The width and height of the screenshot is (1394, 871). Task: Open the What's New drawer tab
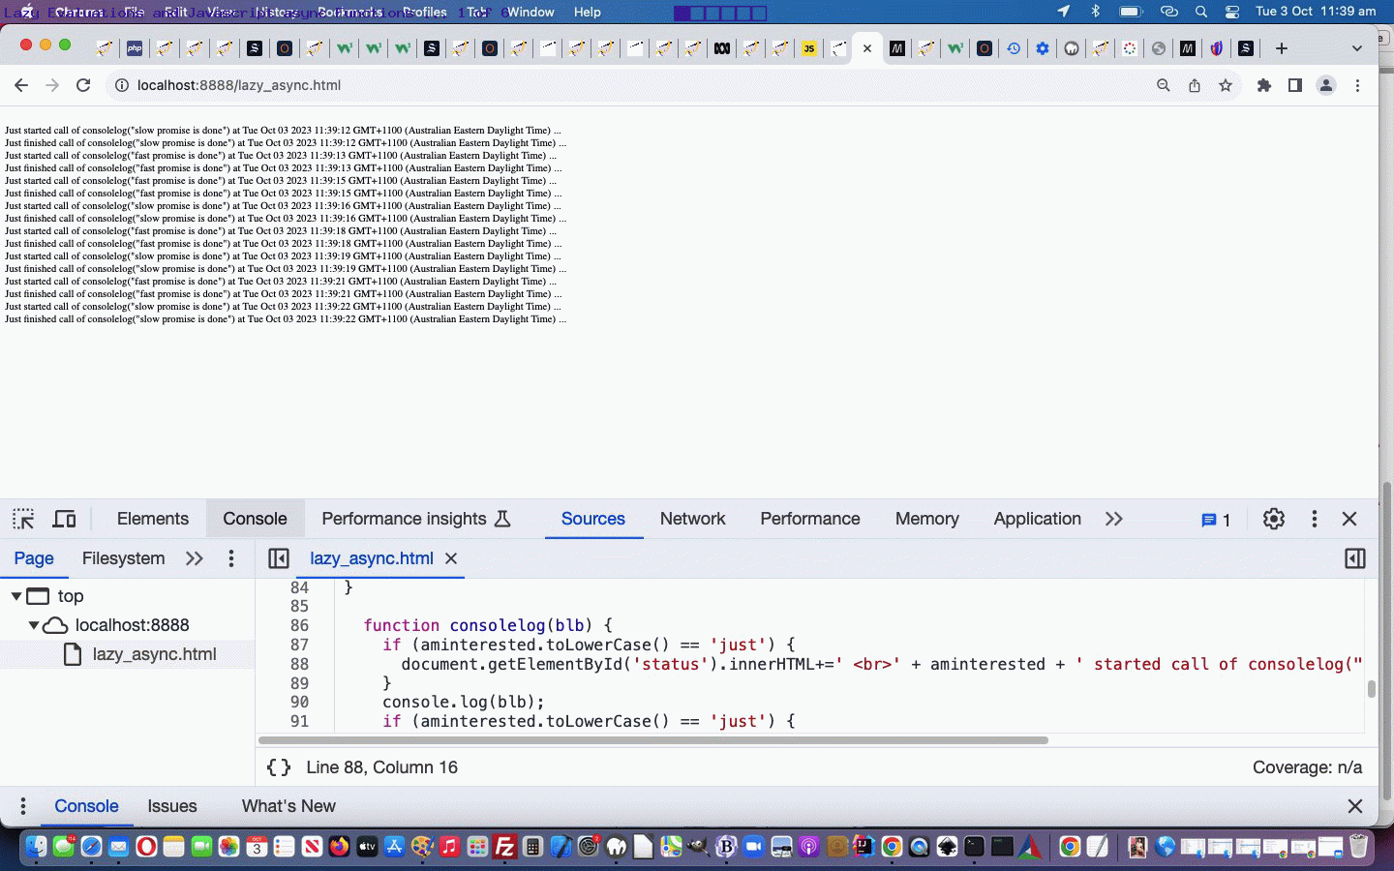pyautogui.click(x=288, y=806)
